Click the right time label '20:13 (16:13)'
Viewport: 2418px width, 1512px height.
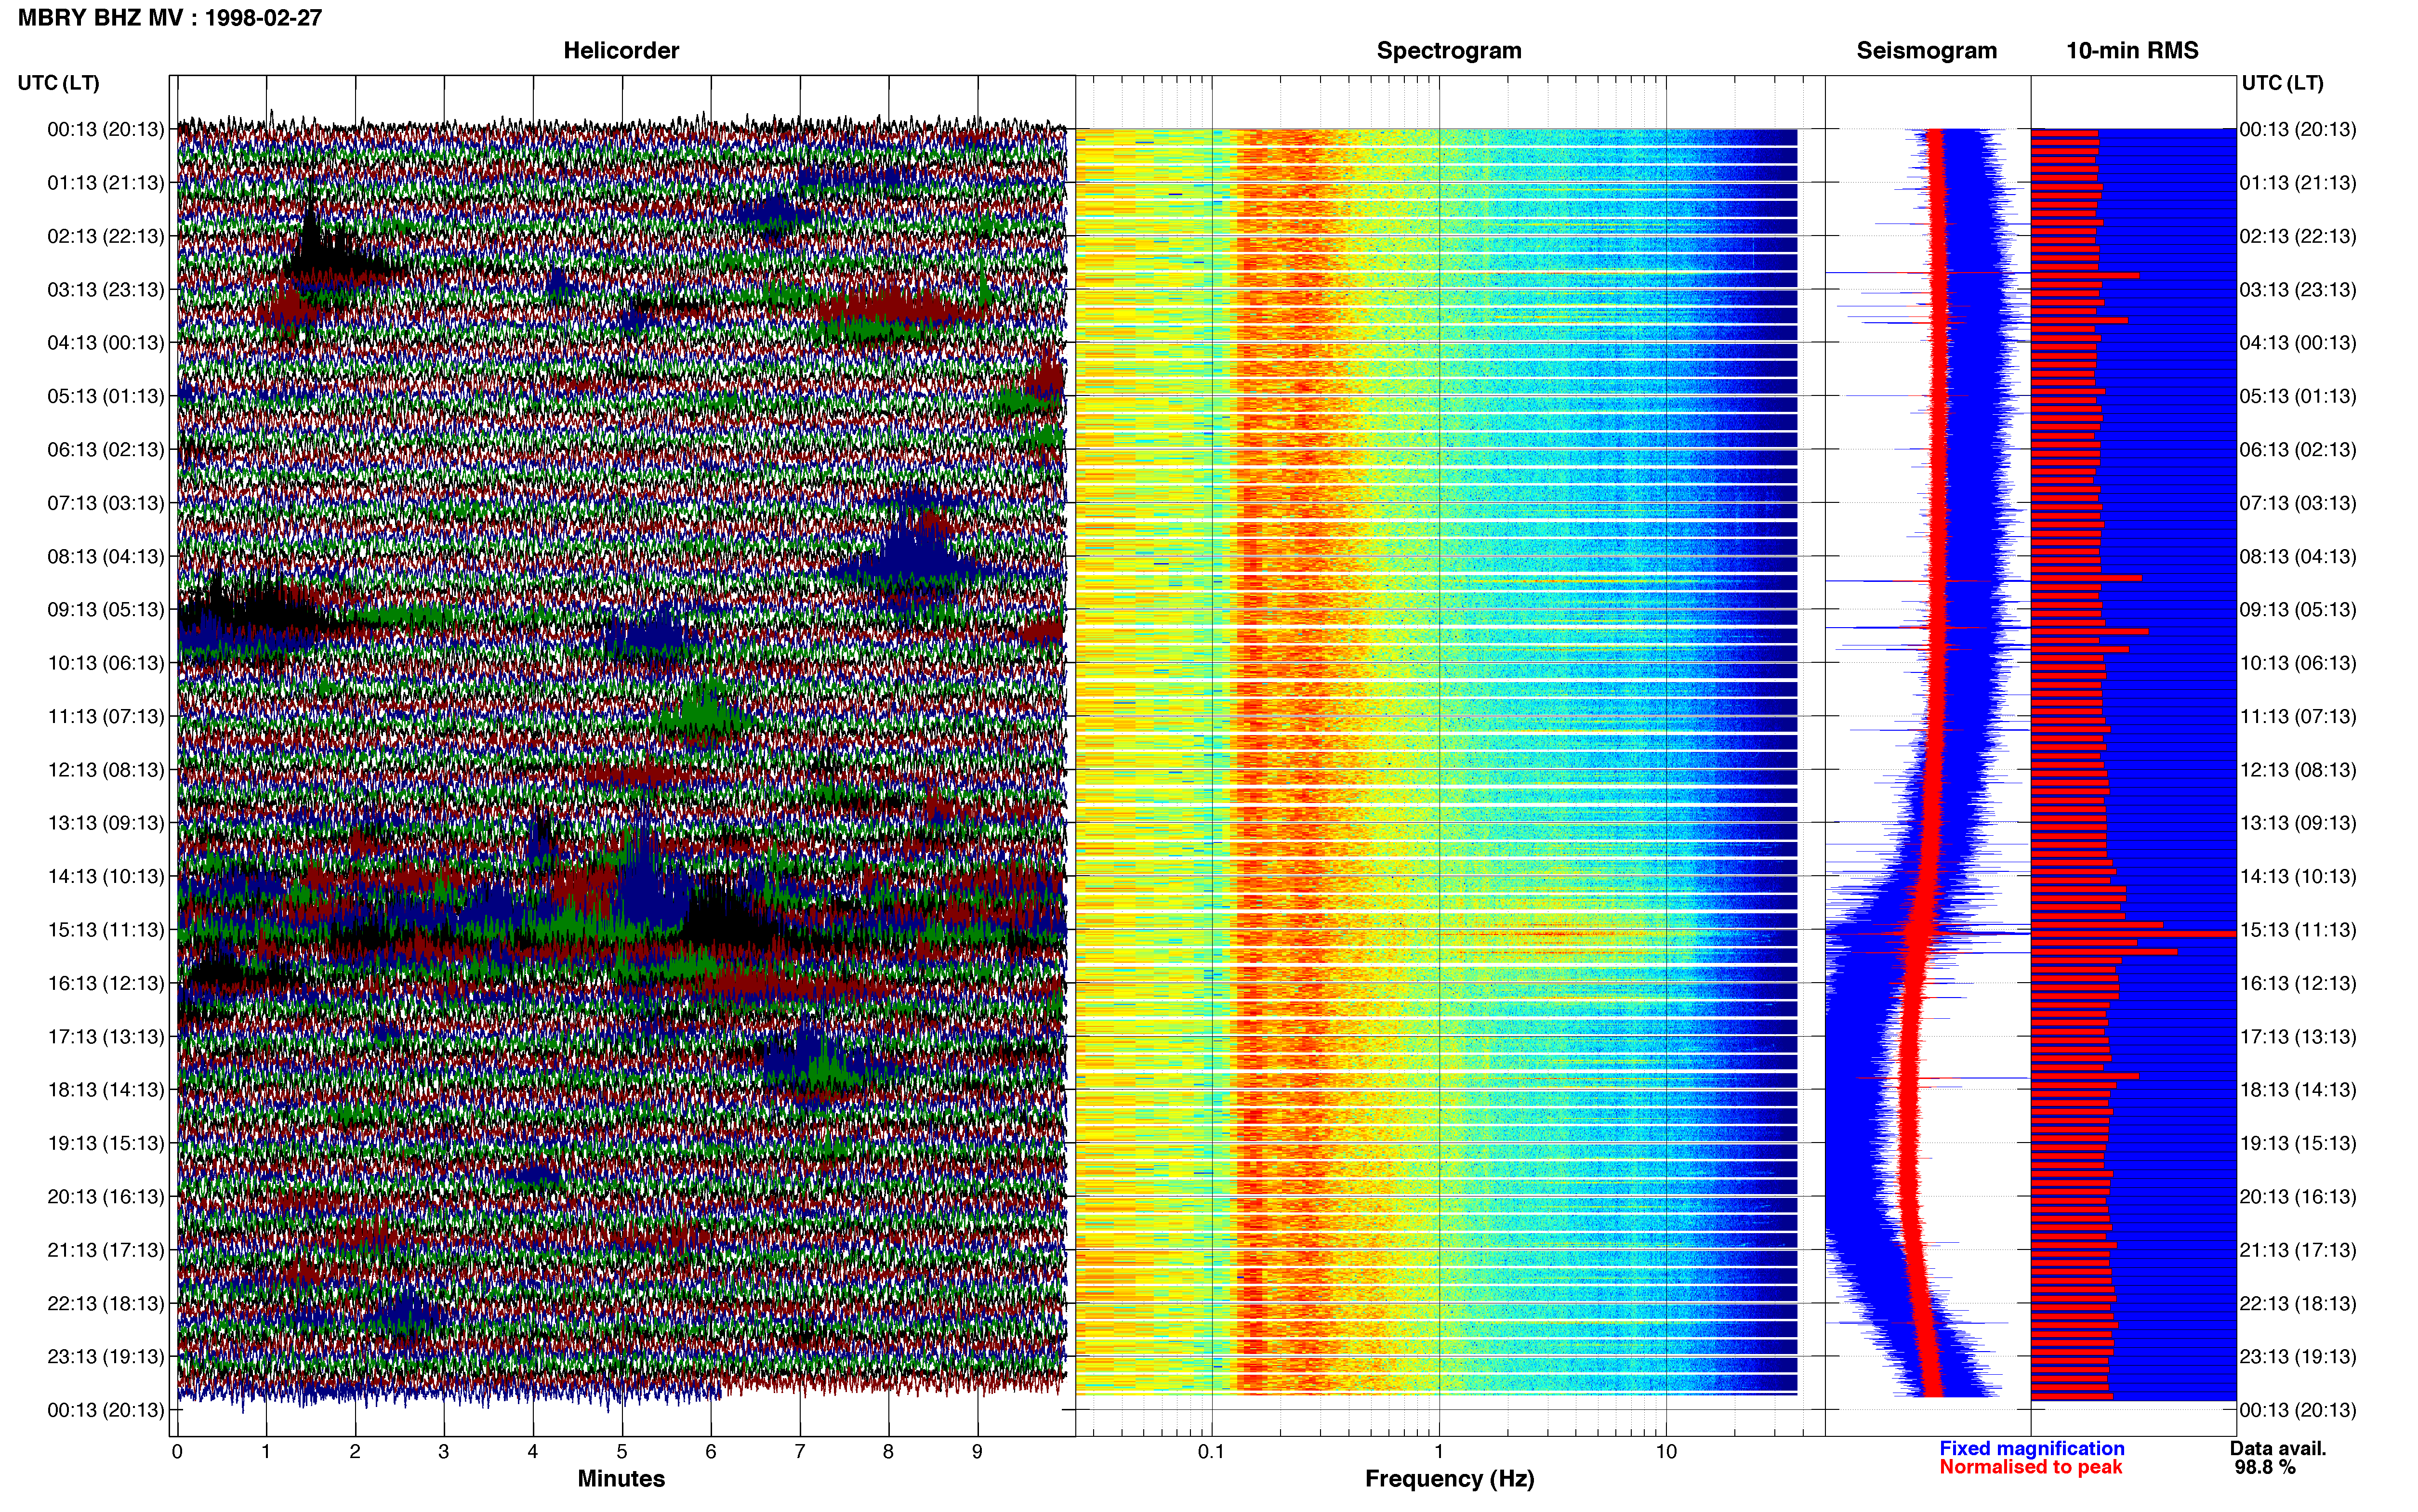pyautogui.click(x=2298, y=1196)
